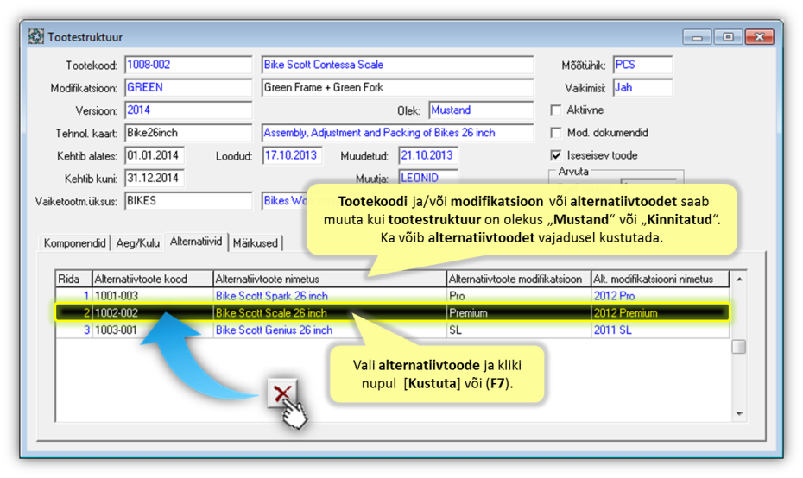Click the Assembly, Adjustment and Packing description field
Image resolution: width=803 pixels, height=478 pixels.
(397, 133)
